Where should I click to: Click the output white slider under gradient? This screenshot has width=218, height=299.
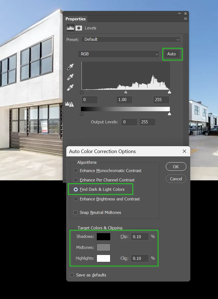[169, 114]
